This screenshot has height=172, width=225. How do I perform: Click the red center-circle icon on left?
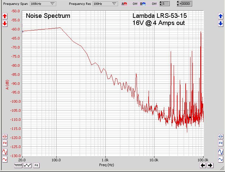5,137
